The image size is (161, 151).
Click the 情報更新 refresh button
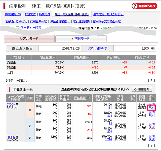pos(142,89)
